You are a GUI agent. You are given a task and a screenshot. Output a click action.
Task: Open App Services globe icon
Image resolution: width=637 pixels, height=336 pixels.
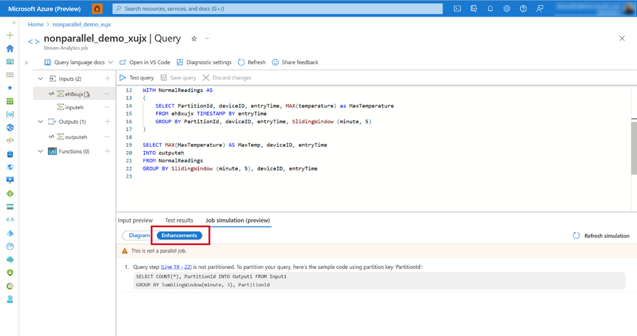point(10,128)
